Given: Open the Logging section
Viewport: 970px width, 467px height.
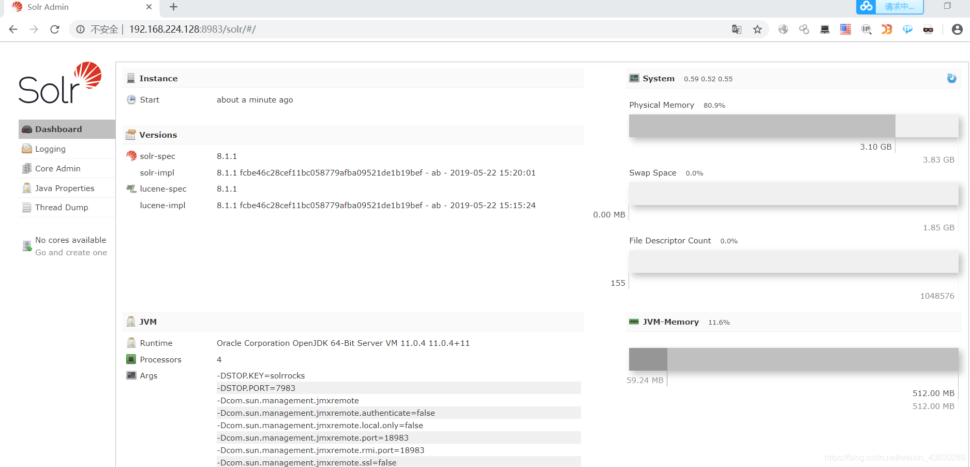Looking at the screenshot, I should tap(67, 149).
